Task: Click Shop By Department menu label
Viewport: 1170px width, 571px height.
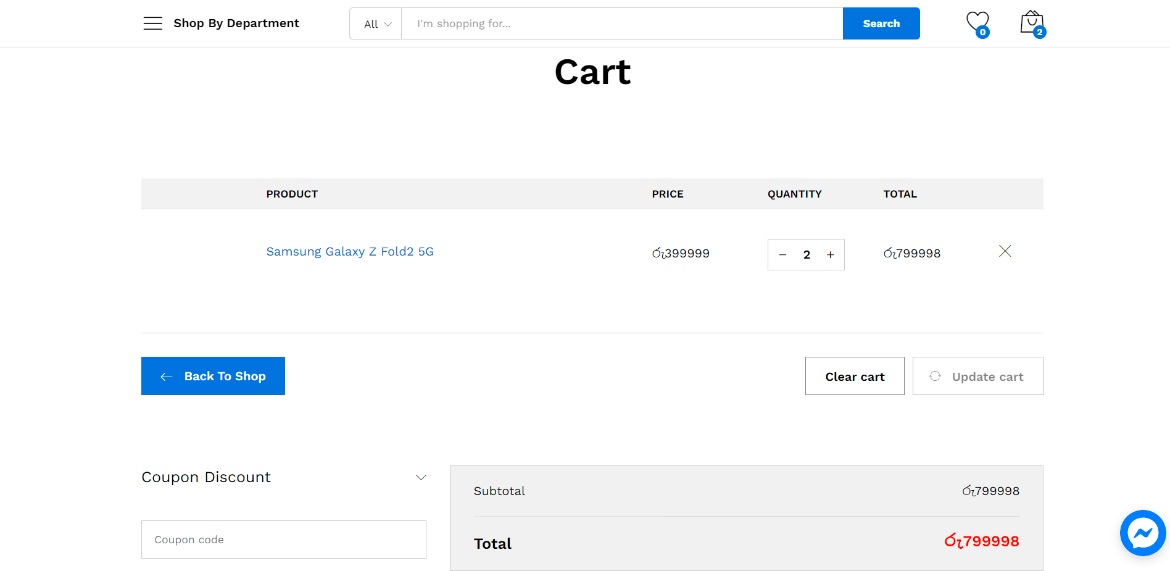Action: (x=236, y=23)
